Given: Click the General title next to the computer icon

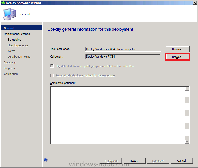Looking at the screenshot, I should point(25,14).
